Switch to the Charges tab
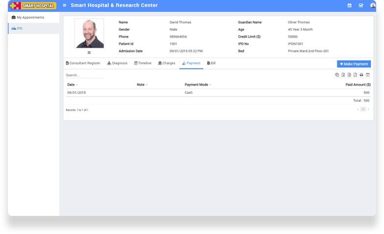The height and width of the screenshot is (234, 384). (166, 63)
